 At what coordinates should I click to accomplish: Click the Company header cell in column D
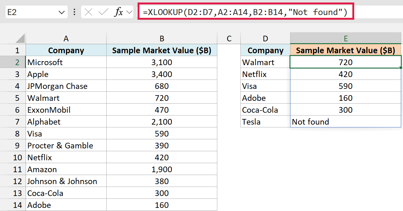coord(265,50)
